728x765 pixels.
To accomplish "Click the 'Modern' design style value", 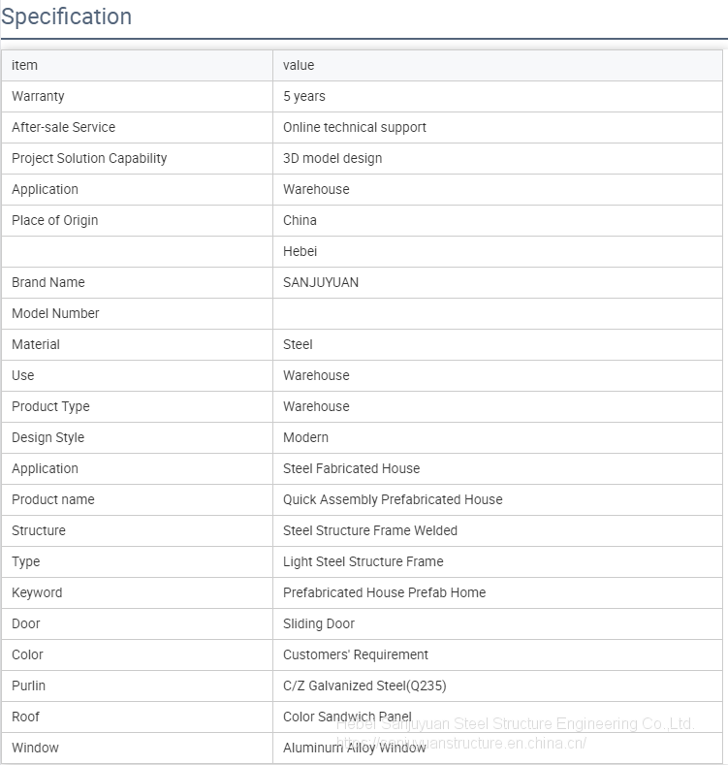I will (x=305, y=437).
